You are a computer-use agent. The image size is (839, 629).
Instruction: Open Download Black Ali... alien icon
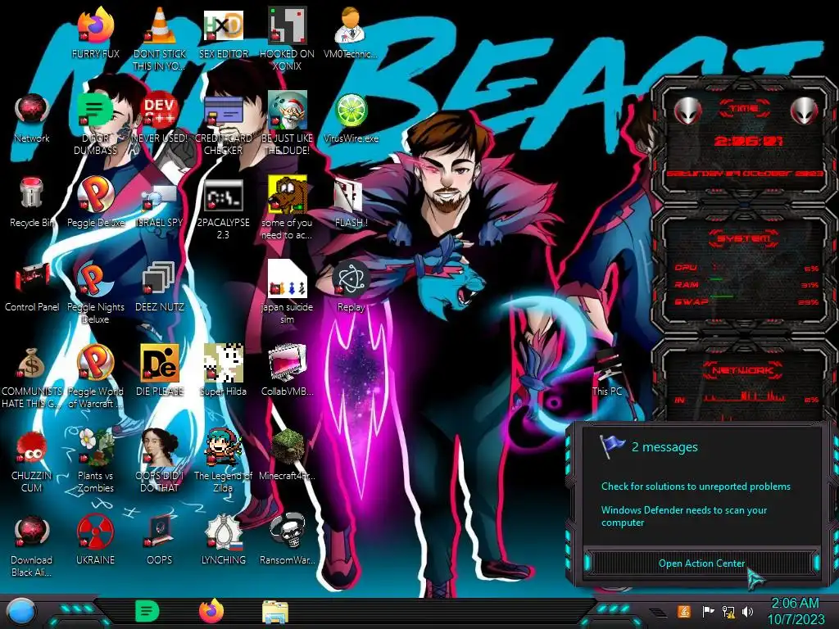pos(32,531)
